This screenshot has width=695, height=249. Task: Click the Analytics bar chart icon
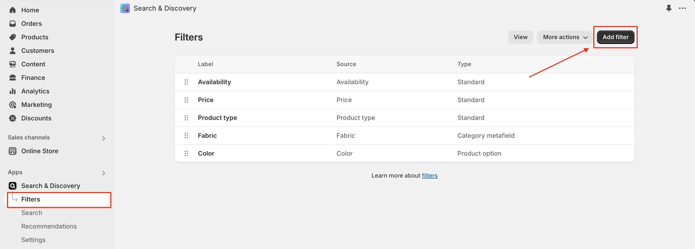pyautogui.click(x=13, y=91)
